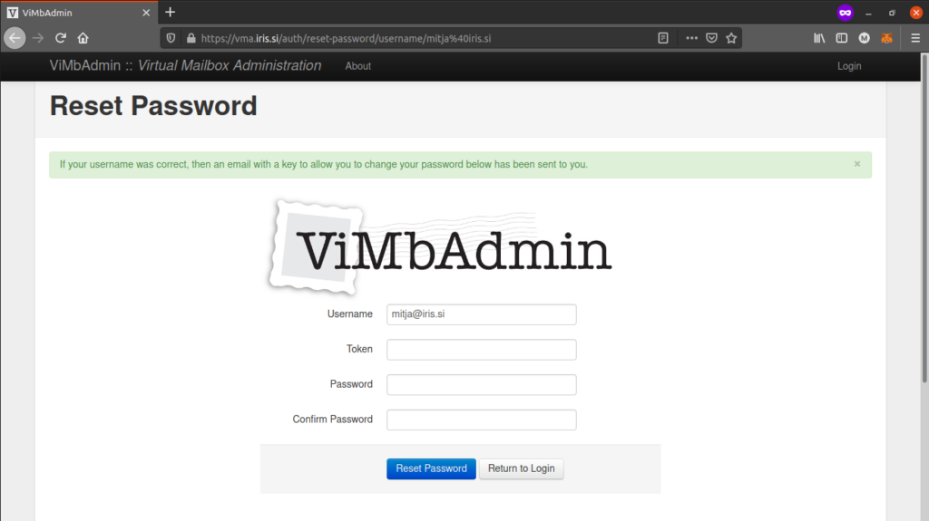Viewport: 929px width, 521px height.
Task: Open the Library bookshelf icon
Action: [x=819, y=38]
